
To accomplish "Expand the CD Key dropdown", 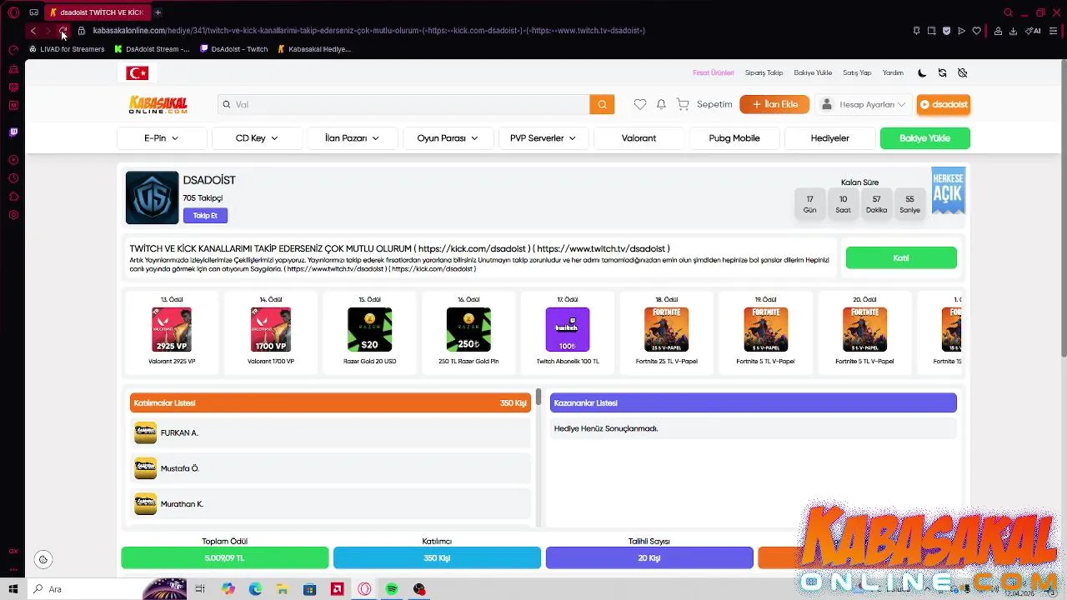I will [257, 138].
